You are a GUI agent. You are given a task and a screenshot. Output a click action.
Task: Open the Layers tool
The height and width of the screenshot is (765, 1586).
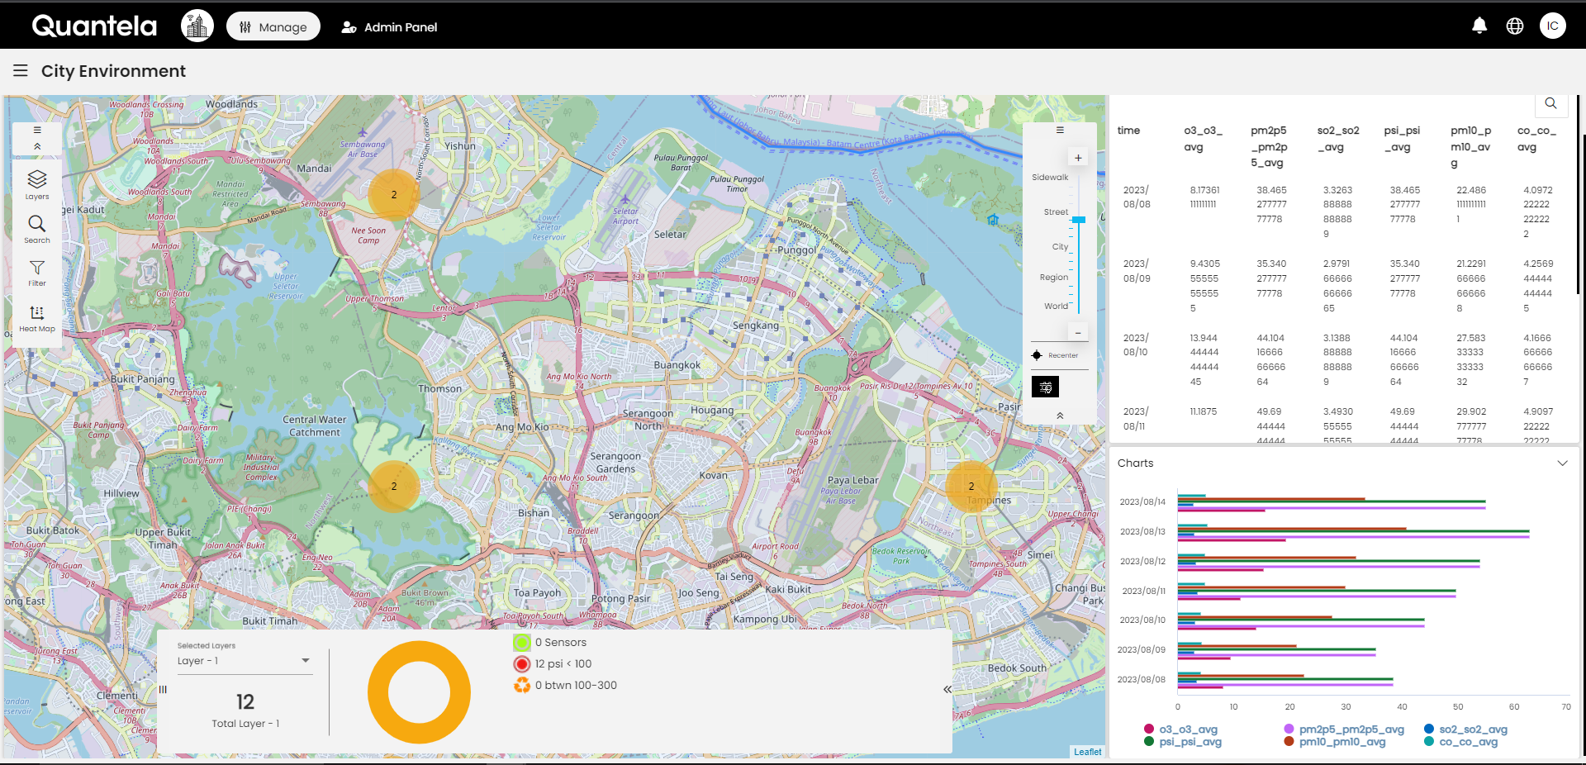point(37,185)
